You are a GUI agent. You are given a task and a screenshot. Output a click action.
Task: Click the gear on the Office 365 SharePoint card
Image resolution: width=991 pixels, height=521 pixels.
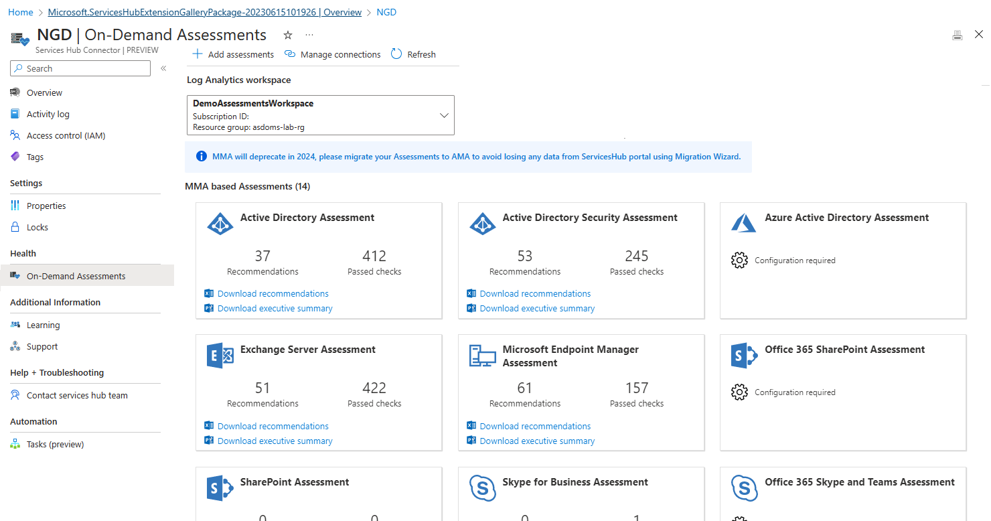739,392
